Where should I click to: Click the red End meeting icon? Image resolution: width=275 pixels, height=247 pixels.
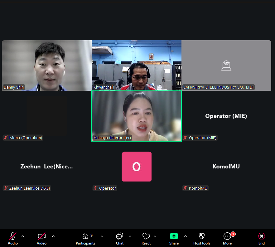pos(261,236)
